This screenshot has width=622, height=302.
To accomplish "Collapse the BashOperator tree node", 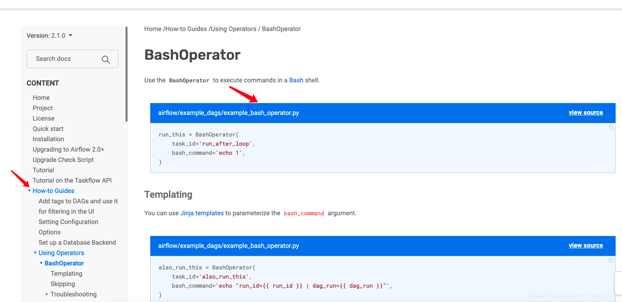I will click(x=41, y=263).
